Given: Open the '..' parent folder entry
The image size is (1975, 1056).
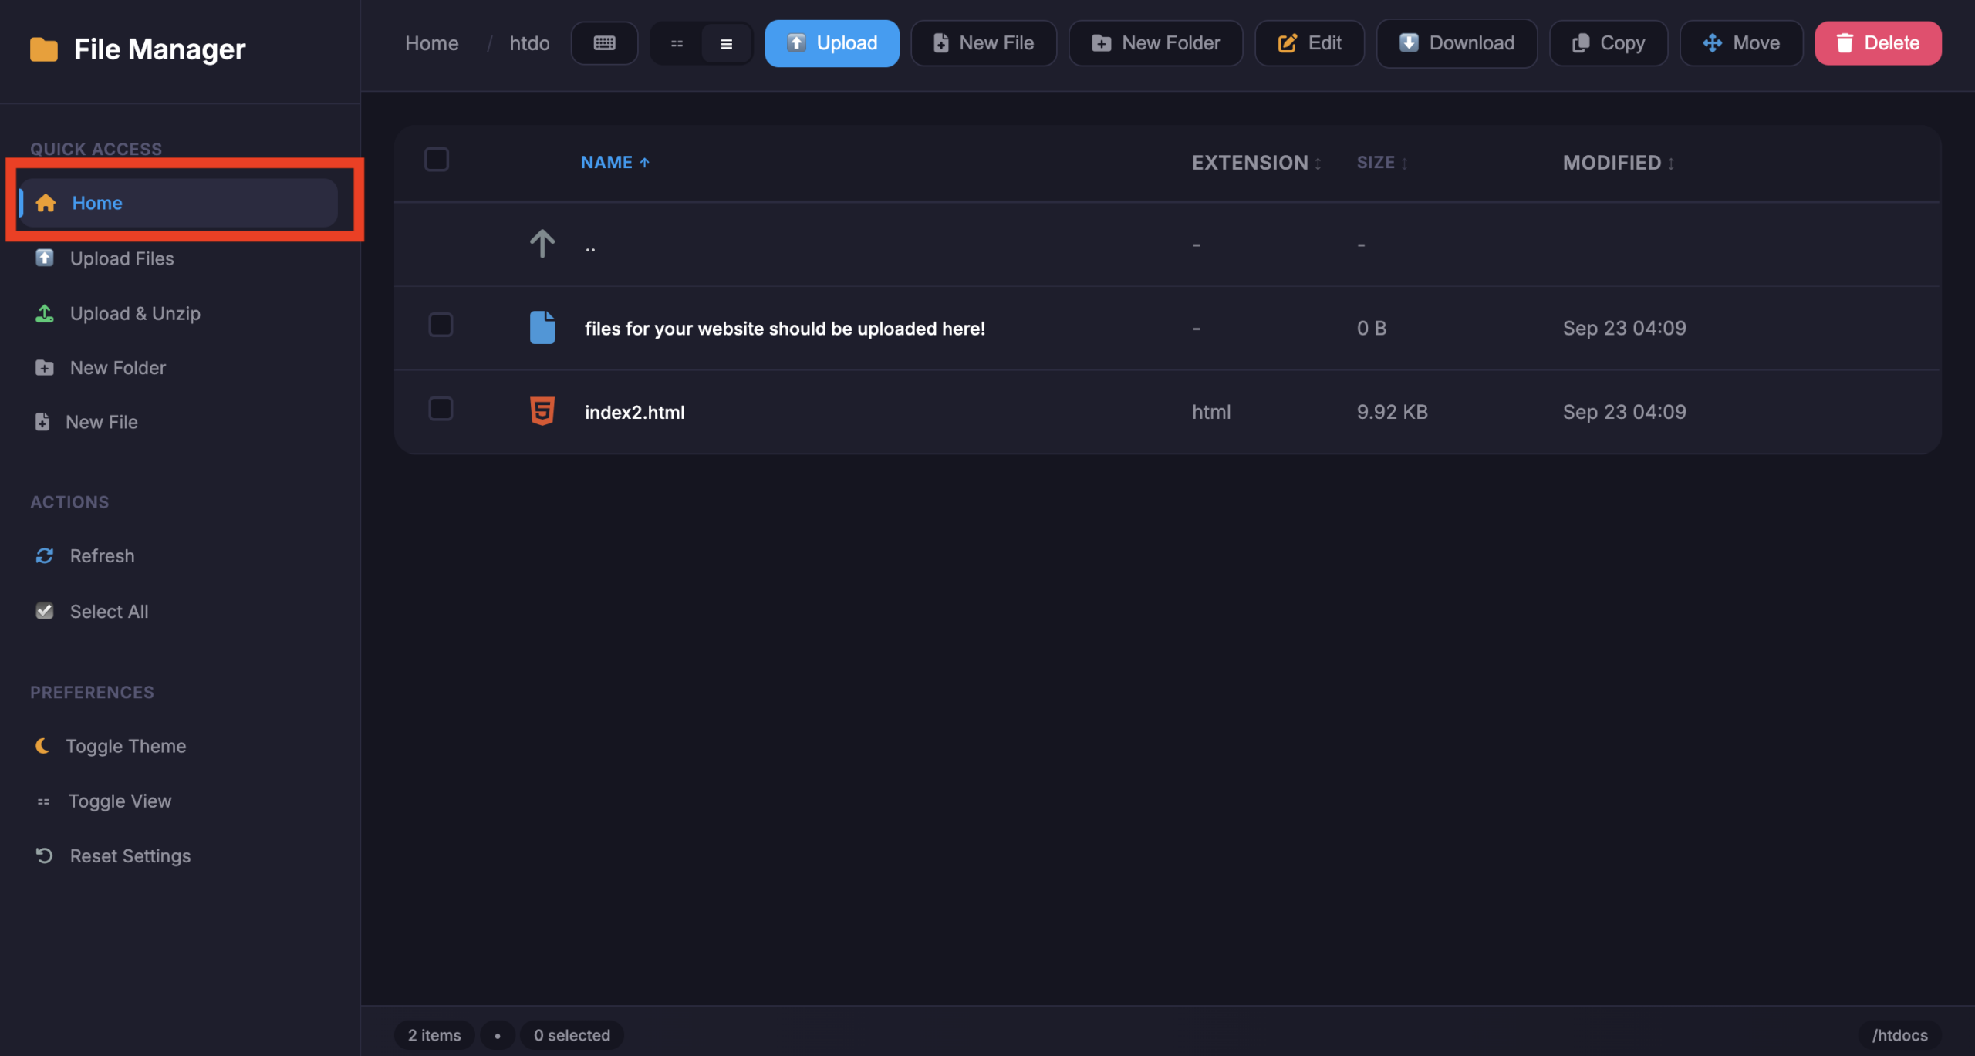Looking at the screenshot, I should (590, 248).
